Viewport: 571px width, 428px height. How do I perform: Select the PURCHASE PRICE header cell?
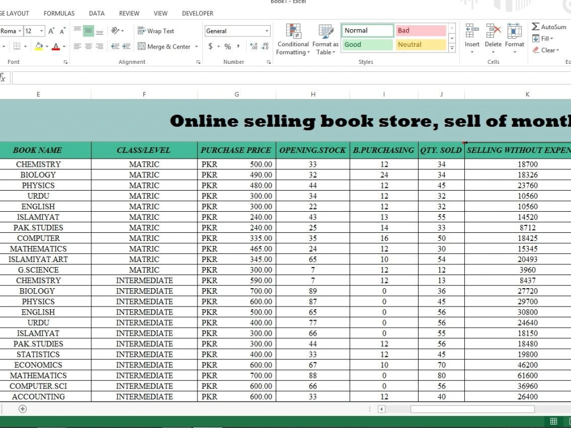coord(237,150)
